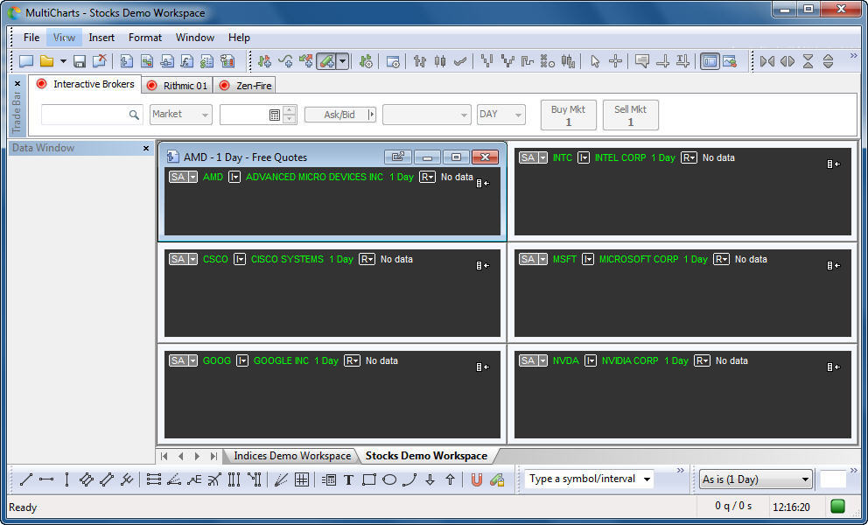Open the Market order type dropdown
The image size is (868, 525).
tap(180, 114)
